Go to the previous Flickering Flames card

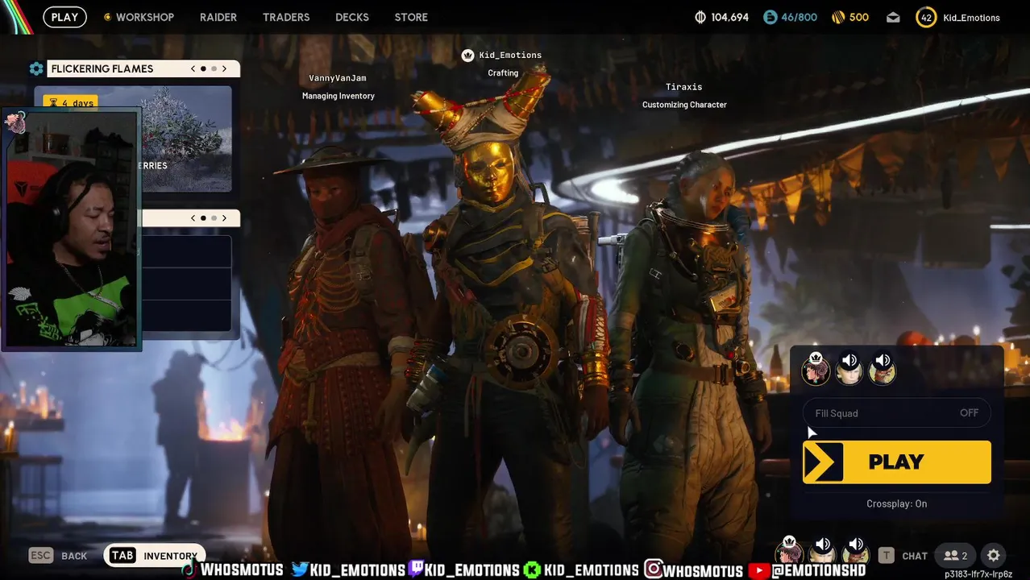click(193, 68)
